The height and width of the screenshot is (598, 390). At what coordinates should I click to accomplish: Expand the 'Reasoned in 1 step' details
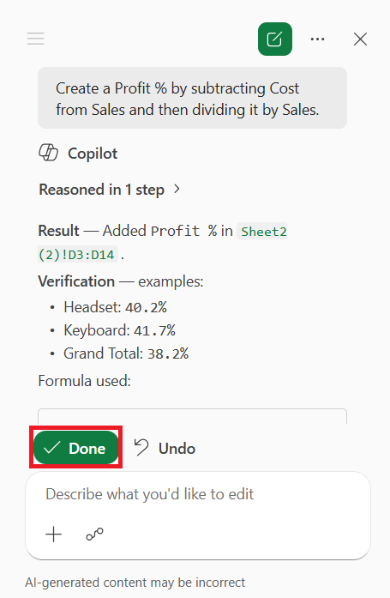pos(109,190)
